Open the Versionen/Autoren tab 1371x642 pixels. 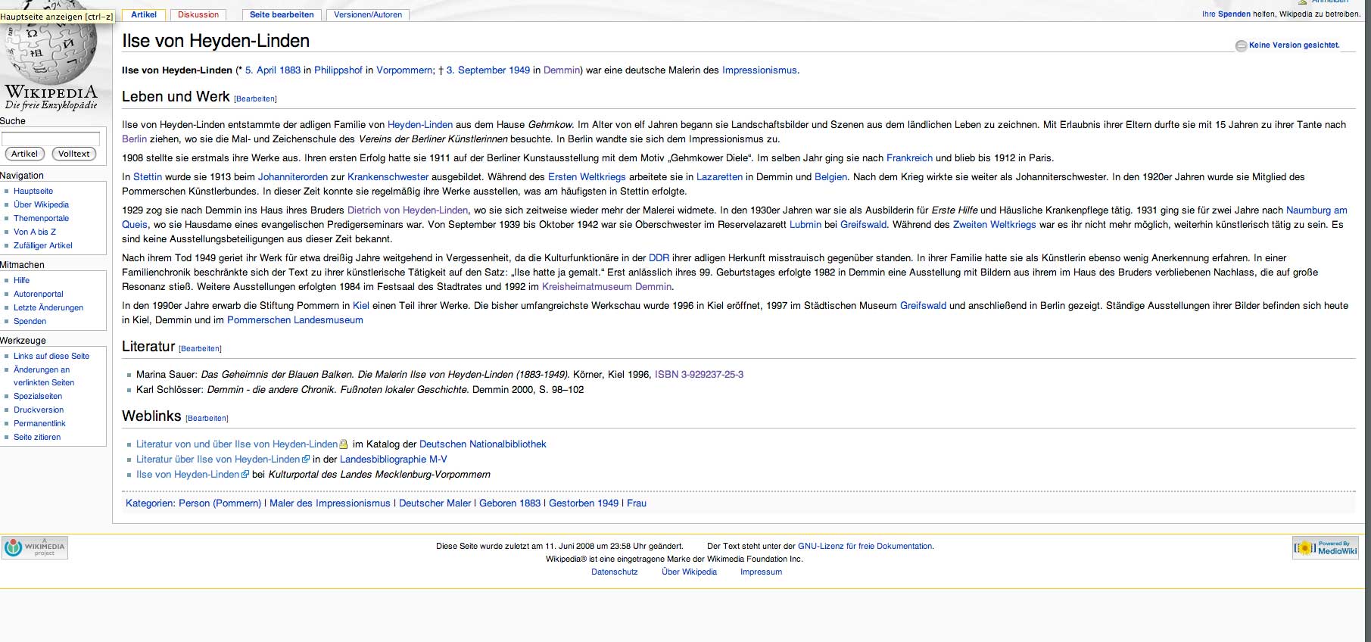point(368,14)
